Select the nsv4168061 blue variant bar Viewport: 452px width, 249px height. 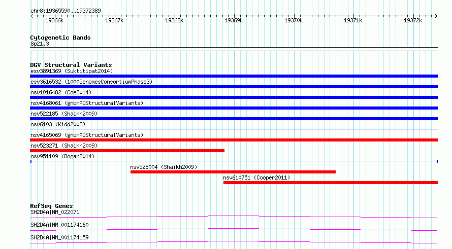[x=234, y=108]
